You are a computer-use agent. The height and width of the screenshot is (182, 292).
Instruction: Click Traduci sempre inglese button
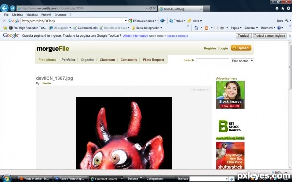tap(270, 36)
